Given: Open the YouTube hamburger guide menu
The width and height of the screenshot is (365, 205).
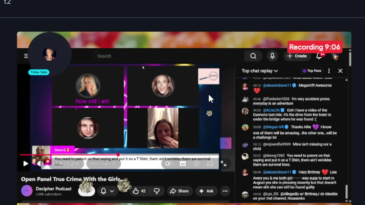Looking at the screenshot, I should click(x=26, y=56).
